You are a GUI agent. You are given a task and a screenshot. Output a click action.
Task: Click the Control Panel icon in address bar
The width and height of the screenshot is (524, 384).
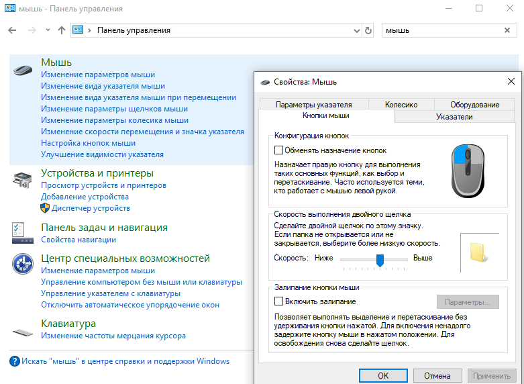(78, 30)
